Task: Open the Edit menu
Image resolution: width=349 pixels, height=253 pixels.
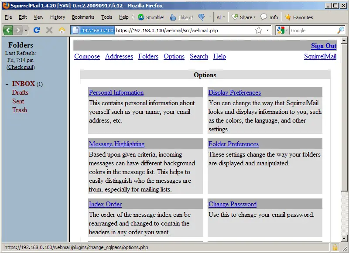Action: tap(23, 17)
